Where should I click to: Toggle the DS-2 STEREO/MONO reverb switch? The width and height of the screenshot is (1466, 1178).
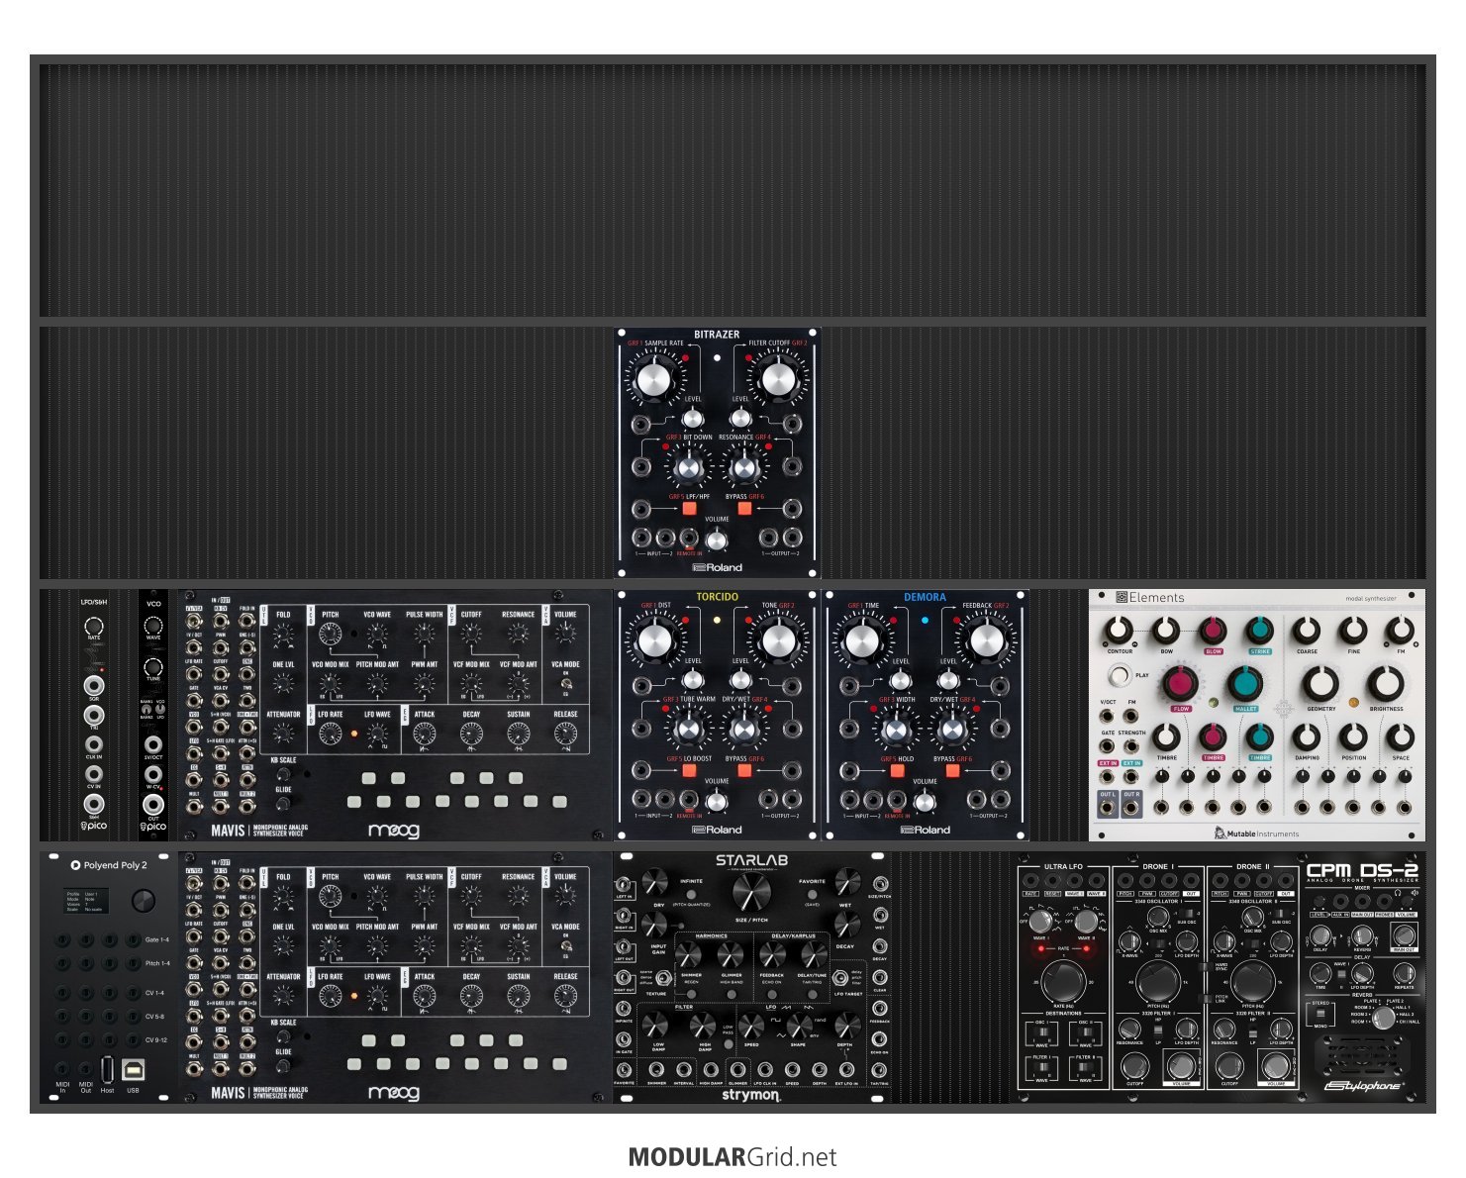[x=1319, y=1016]
